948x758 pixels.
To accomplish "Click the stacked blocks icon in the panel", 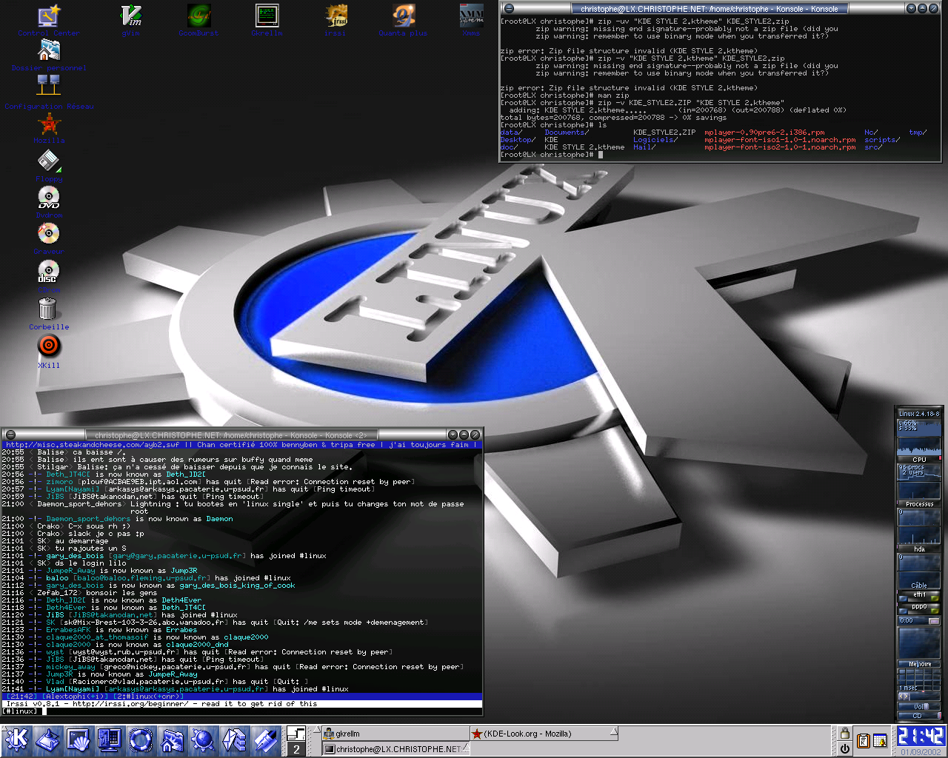I will [x=234, y=739].
